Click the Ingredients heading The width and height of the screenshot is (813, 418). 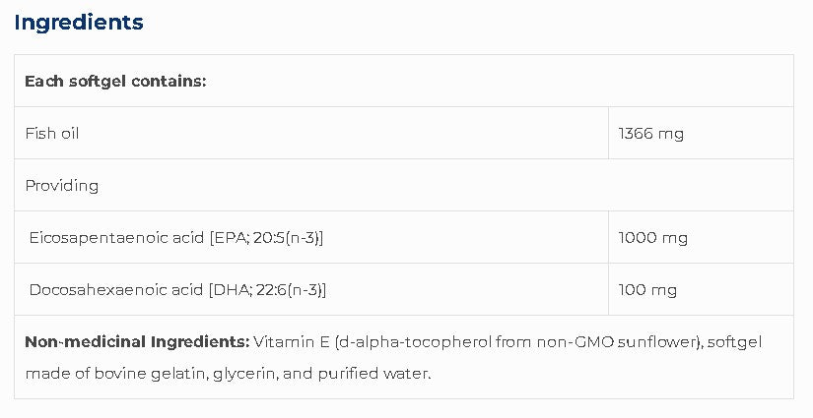click(x=79, y=23)
